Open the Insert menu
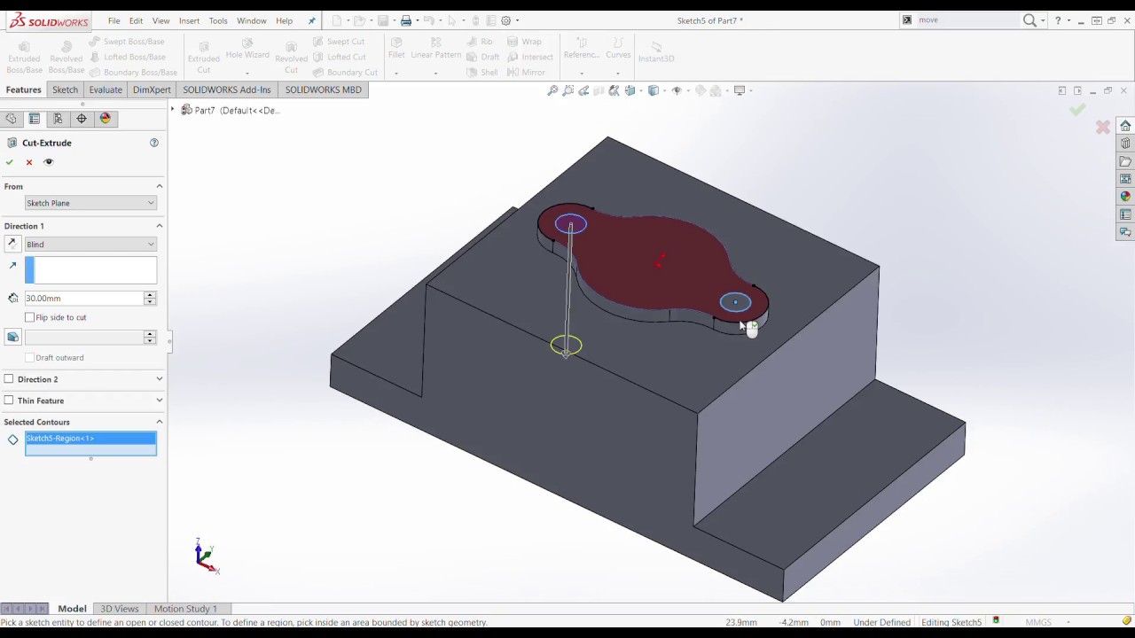This screenshot has width=1135, height=638. click(x=189, y=20)
